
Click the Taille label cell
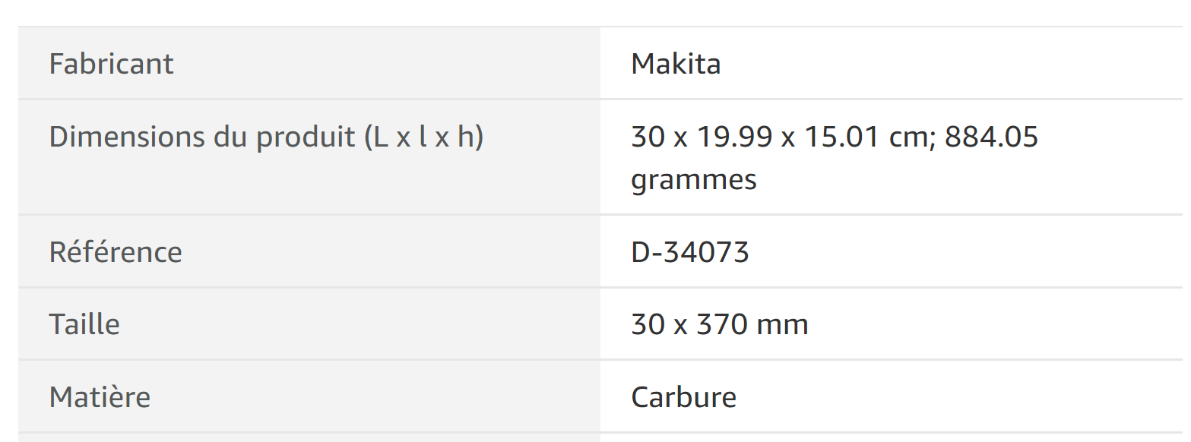(84, 325)
